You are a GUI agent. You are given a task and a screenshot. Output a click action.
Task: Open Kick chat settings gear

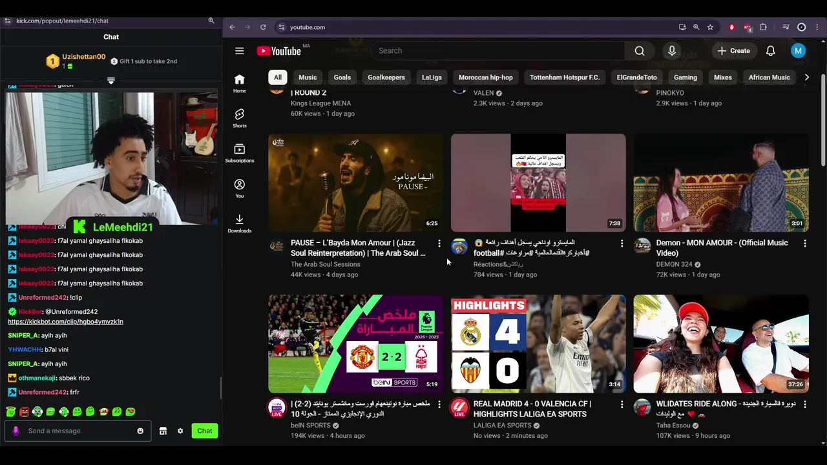point(180,431)
